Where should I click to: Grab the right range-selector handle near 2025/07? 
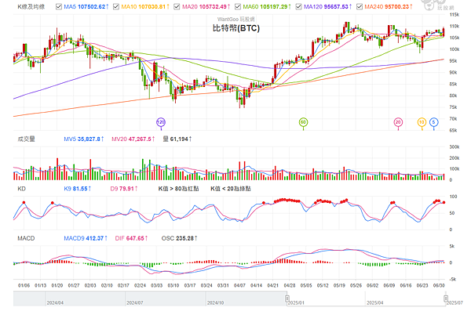[446, 298]
